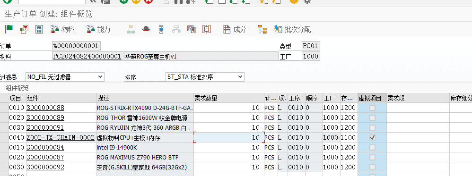
Task: Toggle 虚拟项目 checkbox for component 3000000088
Action: tap(372, 108)
